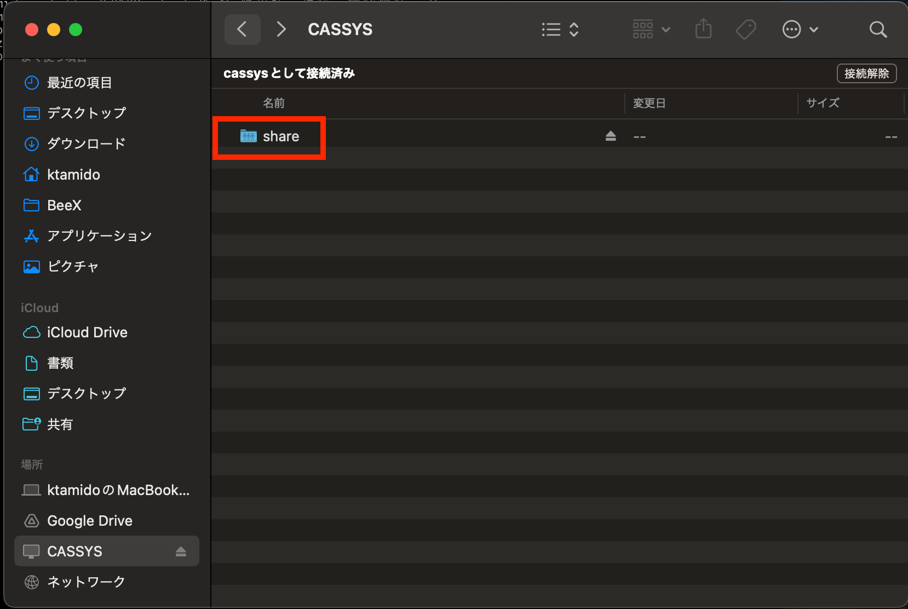Open ダウンロード in sidebar
The height and width of the screenshot is (609, 908).
[107, 144]
